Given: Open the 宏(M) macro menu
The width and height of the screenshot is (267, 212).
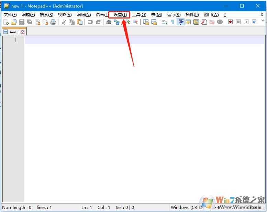Looking at the screenshot, I should click(156, 15).
